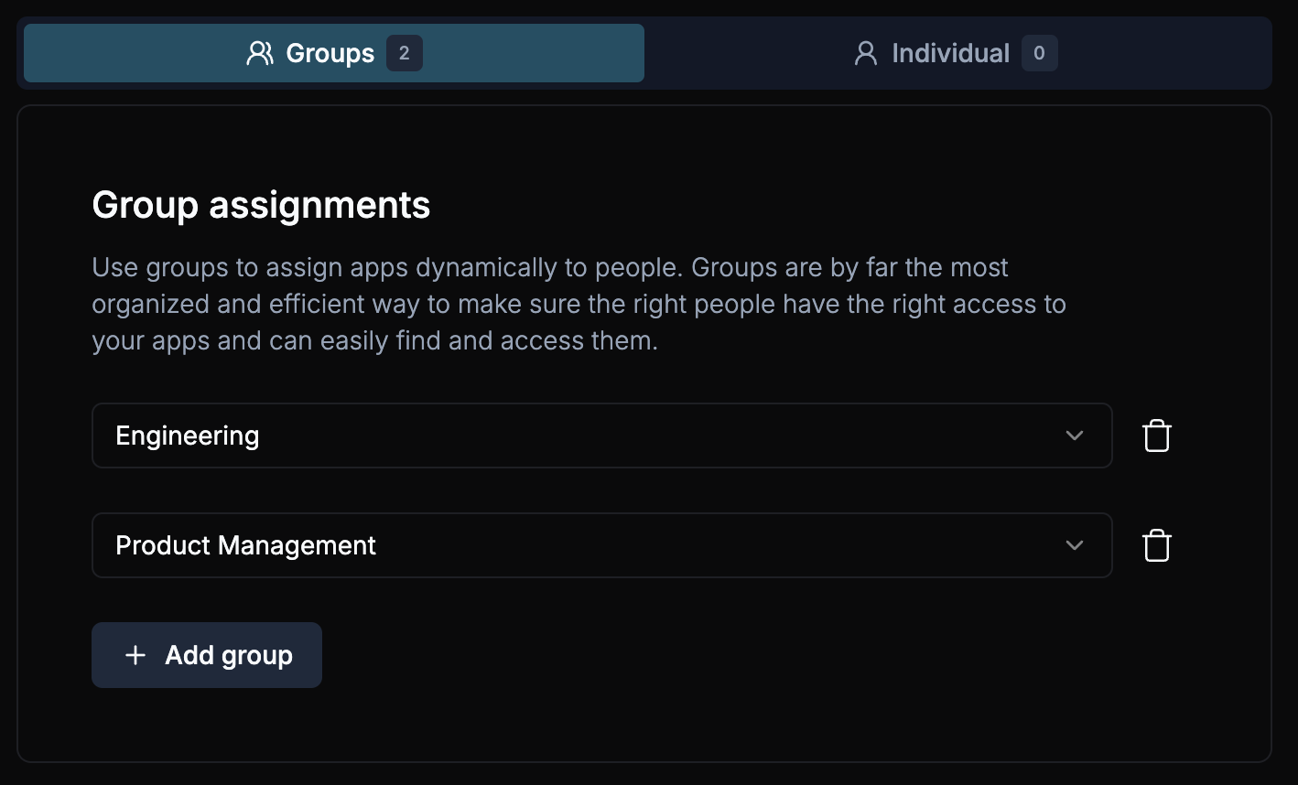Click the count badge showing 2

click(x=405, y=53)
